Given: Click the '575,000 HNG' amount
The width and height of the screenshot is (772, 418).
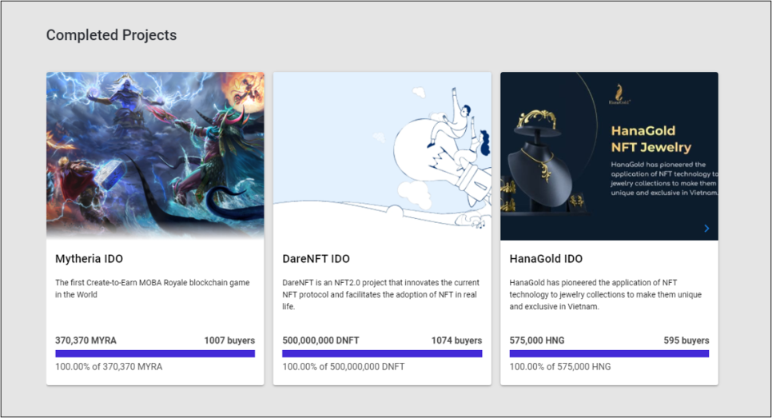Looking at the screenshot, I should [537, 340].
